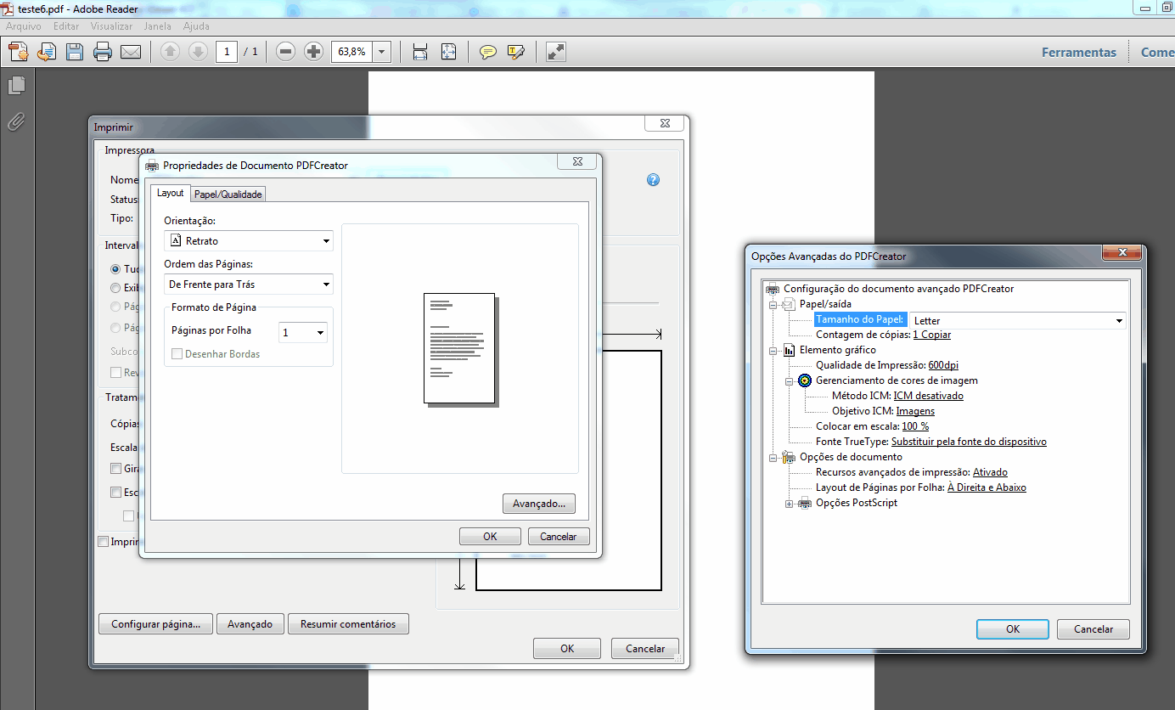Click the Opções de documento icon
1175x710 pixels.
tap(789, 457)
